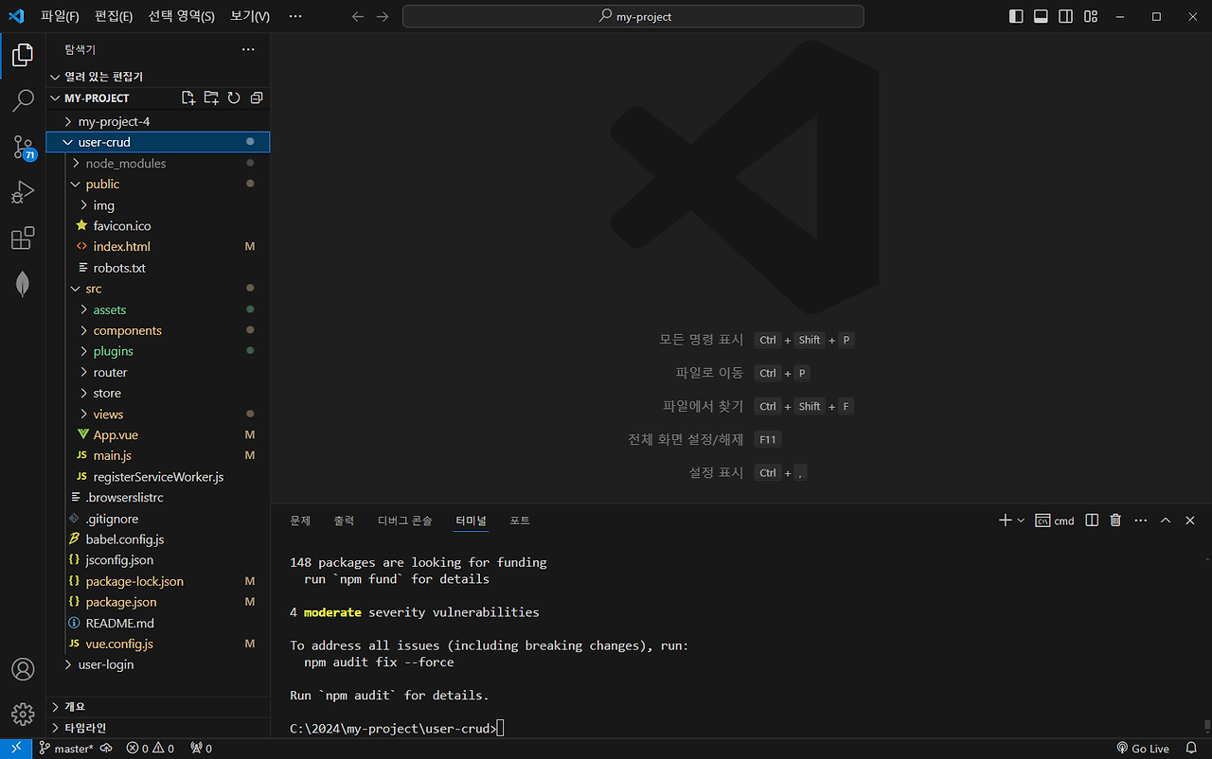The image size is (1212, 759).
Task: Open the 선택 영역(S) menu
Action: (x=181, y=16)
